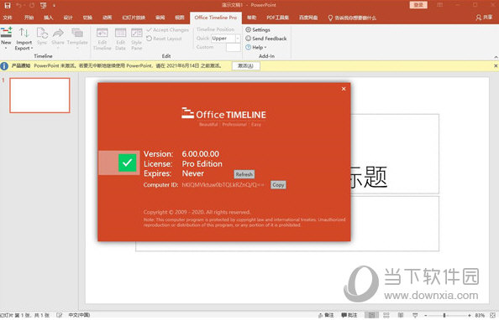The height and width of the screenshot is (320, 499).
Task: Click the Save icon in quick access toolbar
Action: pos(7,5)
